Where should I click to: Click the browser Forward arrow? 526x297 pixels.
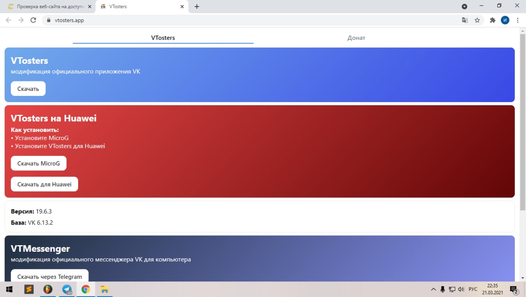point(21,20)
